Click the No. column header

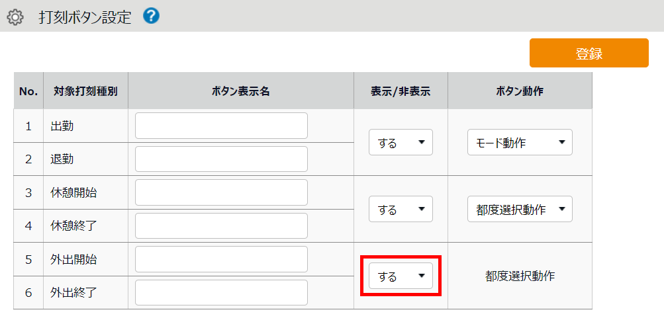pos(28,91)
